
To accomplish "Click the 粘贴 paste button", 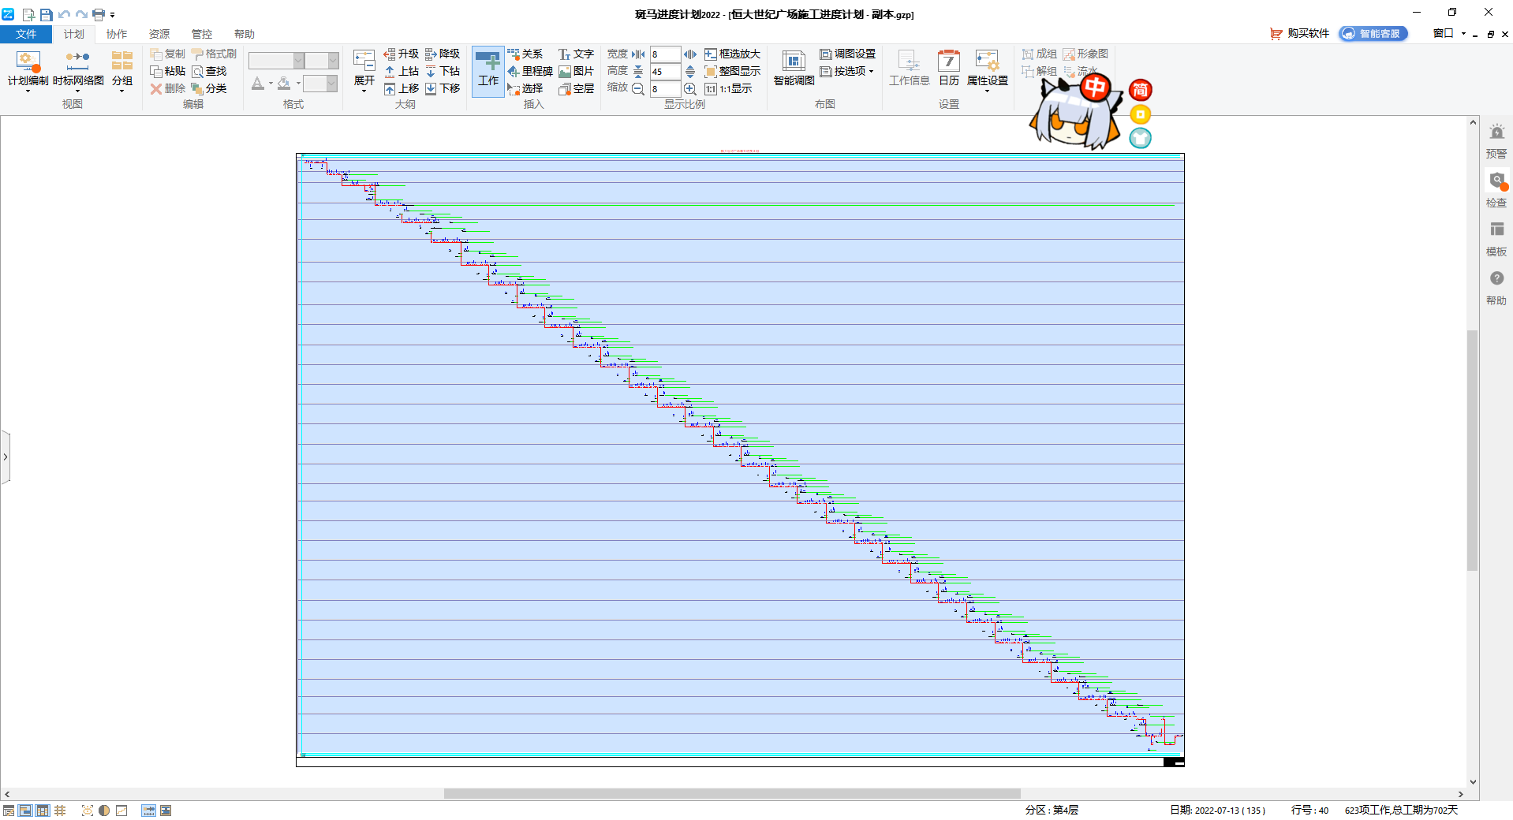I will click(x=168, y=71).
